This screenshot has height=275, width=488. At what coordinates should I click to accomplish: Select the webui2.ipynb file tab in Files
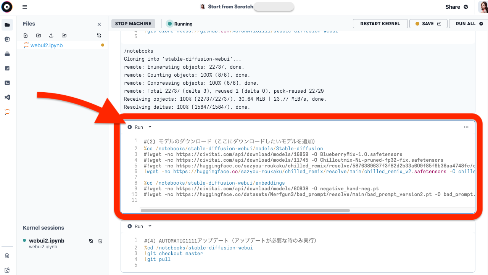(46, 45)
